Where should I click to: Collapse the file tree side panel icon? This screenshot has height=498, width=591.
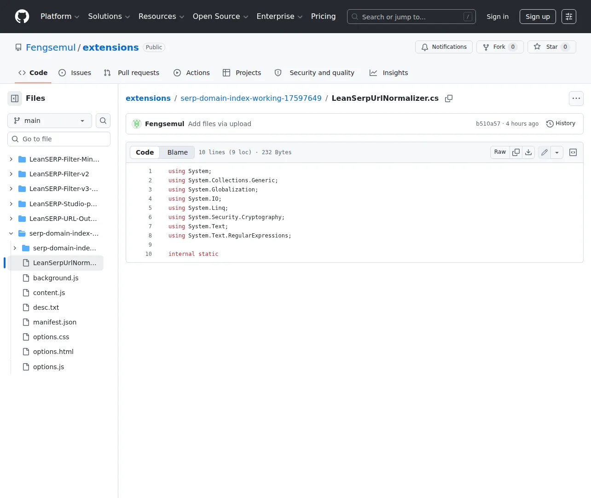click(15, 98)
